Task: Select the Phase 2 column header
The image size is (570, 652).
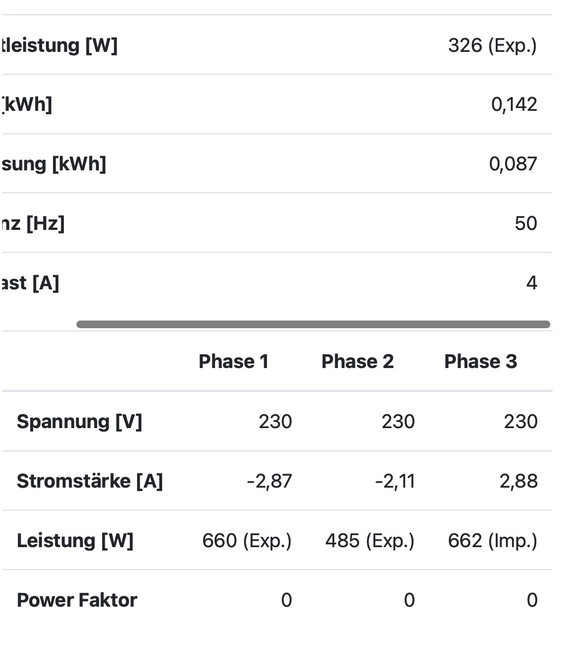Action: pos(357,361)
